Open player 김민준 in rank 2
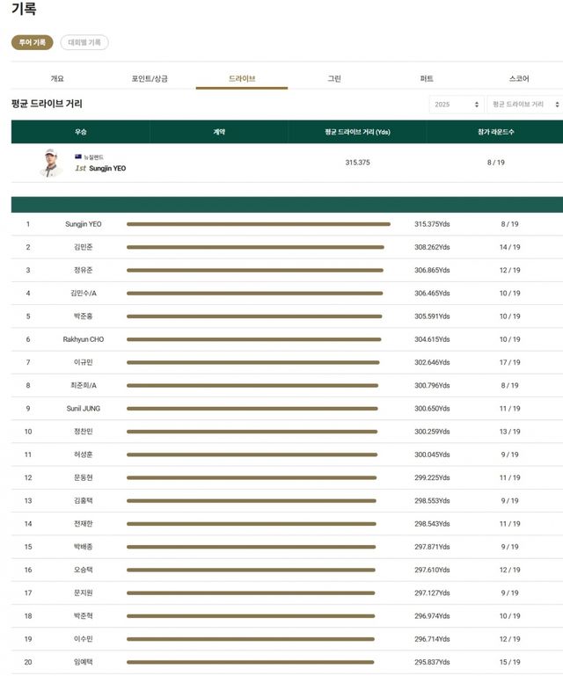 point(84,247)
